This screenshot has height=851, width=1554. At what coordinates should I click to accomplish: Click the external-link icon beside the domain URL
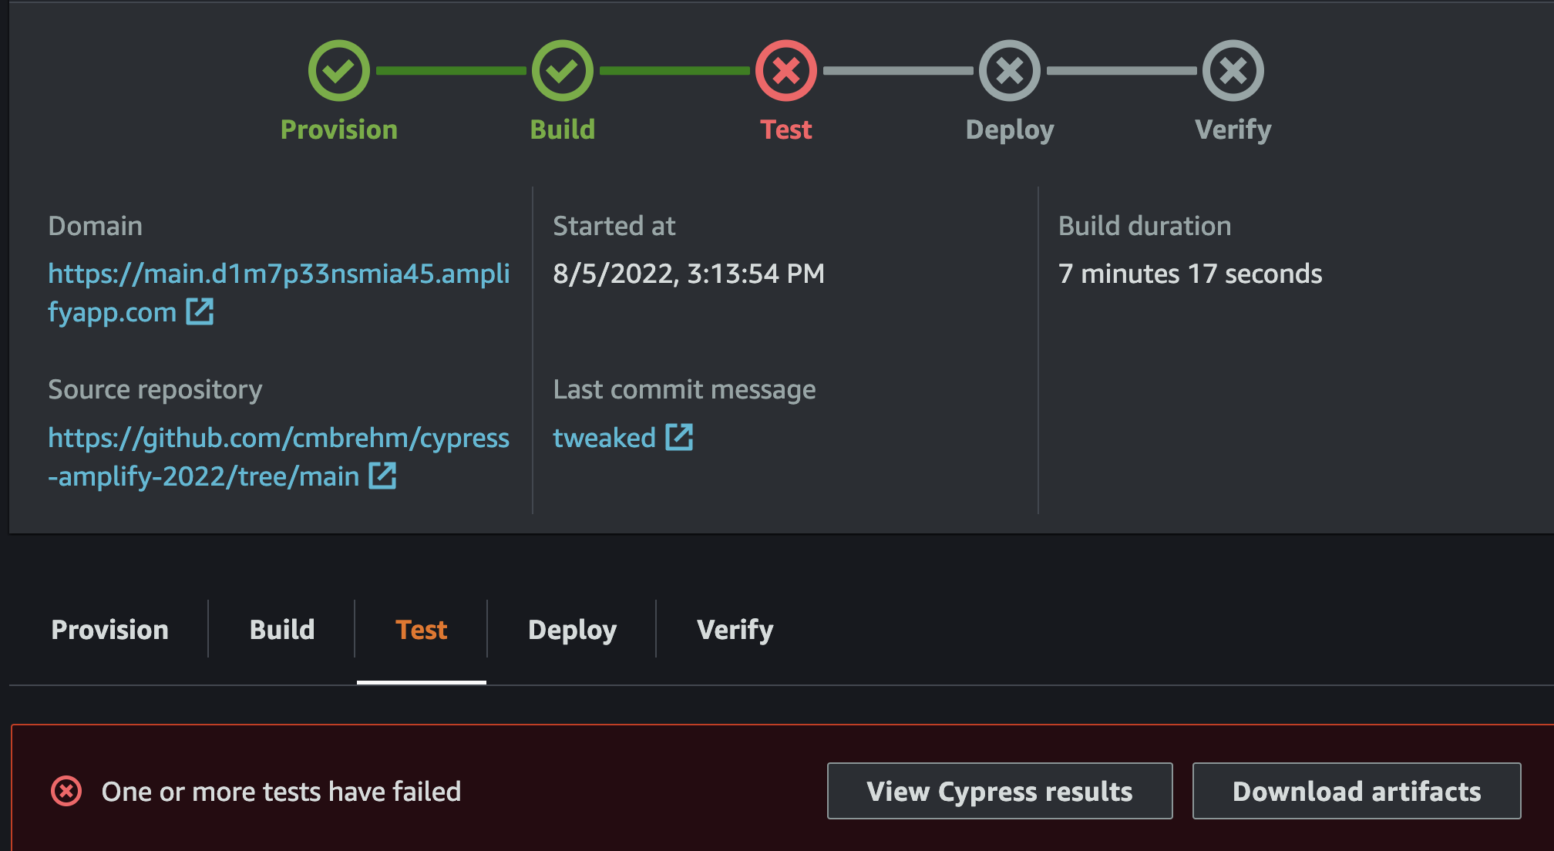tap(201, 312)
